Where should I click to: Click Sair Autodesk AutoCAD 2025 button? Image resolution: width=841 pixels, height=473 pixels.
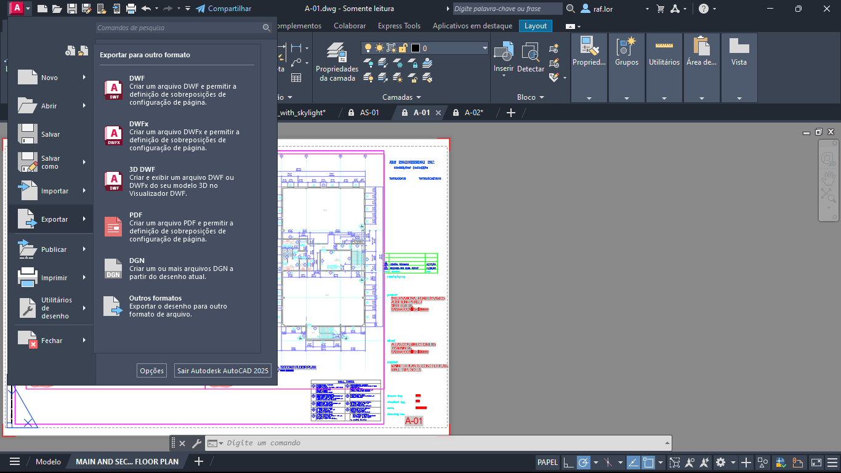(223, 371)
